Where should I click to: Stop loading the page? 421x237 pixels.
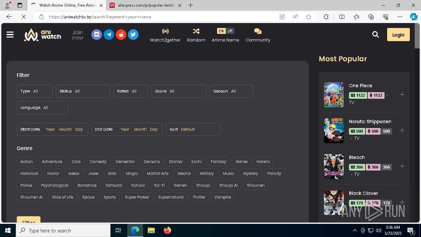coord(24,17)
